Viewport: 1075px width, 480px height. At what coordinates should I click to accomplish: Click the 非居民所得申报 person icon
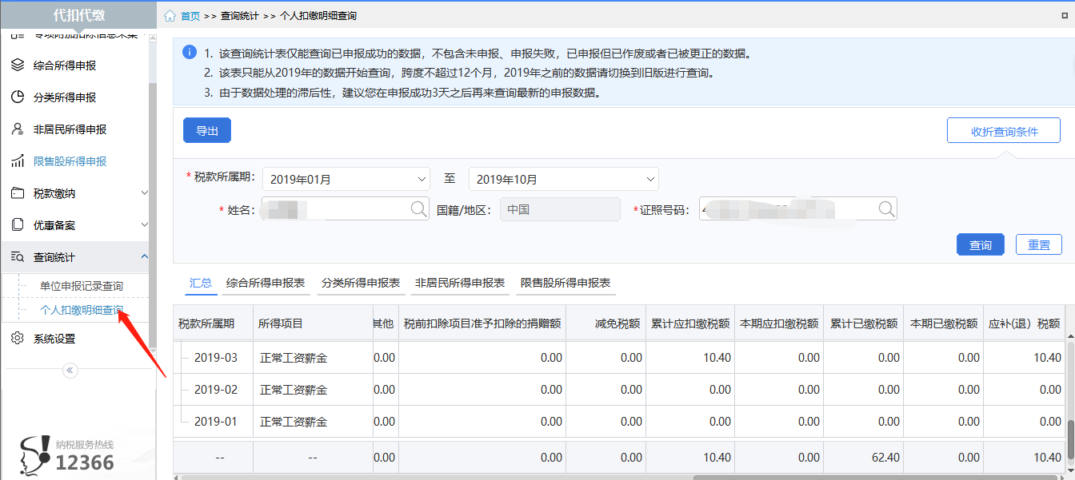pyautogui.click(x=18, y=129)
